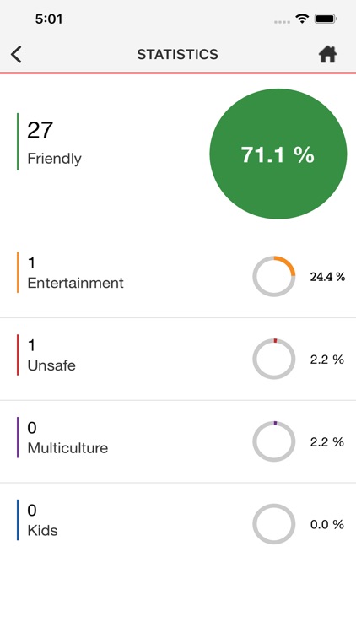
Task: Tap the back arrow icon
Action: (16, 54)
